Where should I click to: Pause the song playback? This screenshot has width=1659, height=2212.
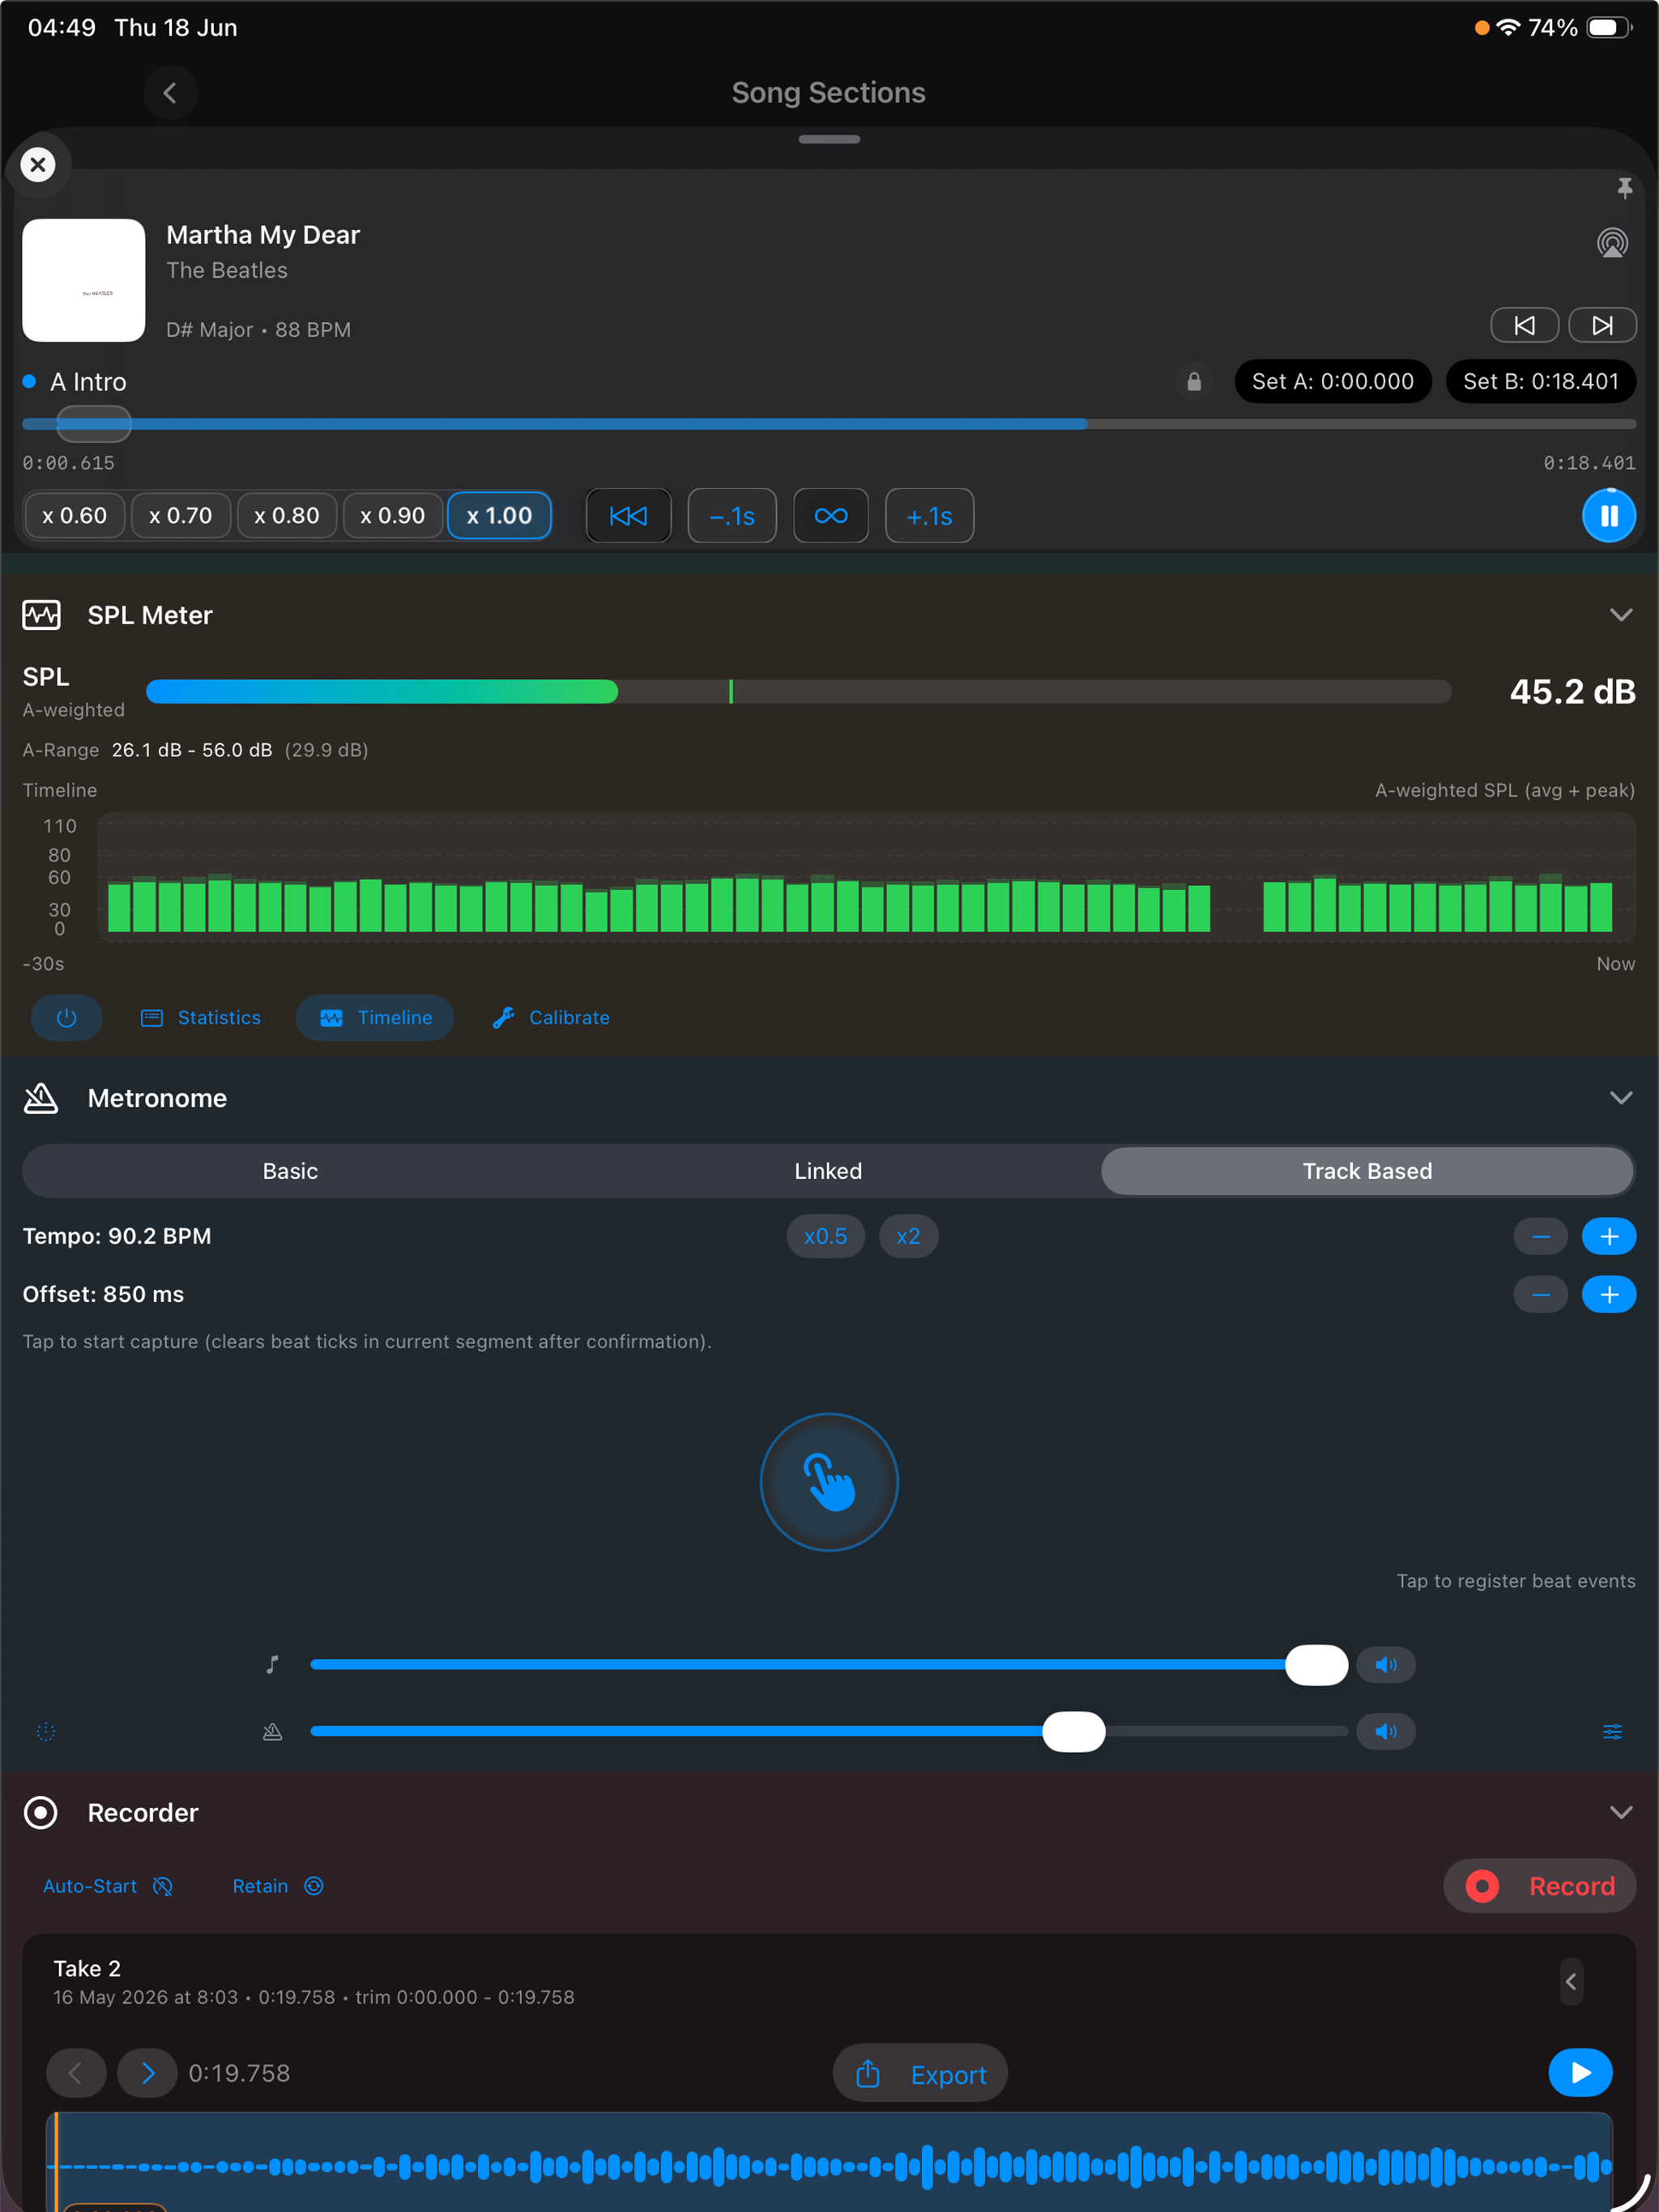coord(1609,516)
